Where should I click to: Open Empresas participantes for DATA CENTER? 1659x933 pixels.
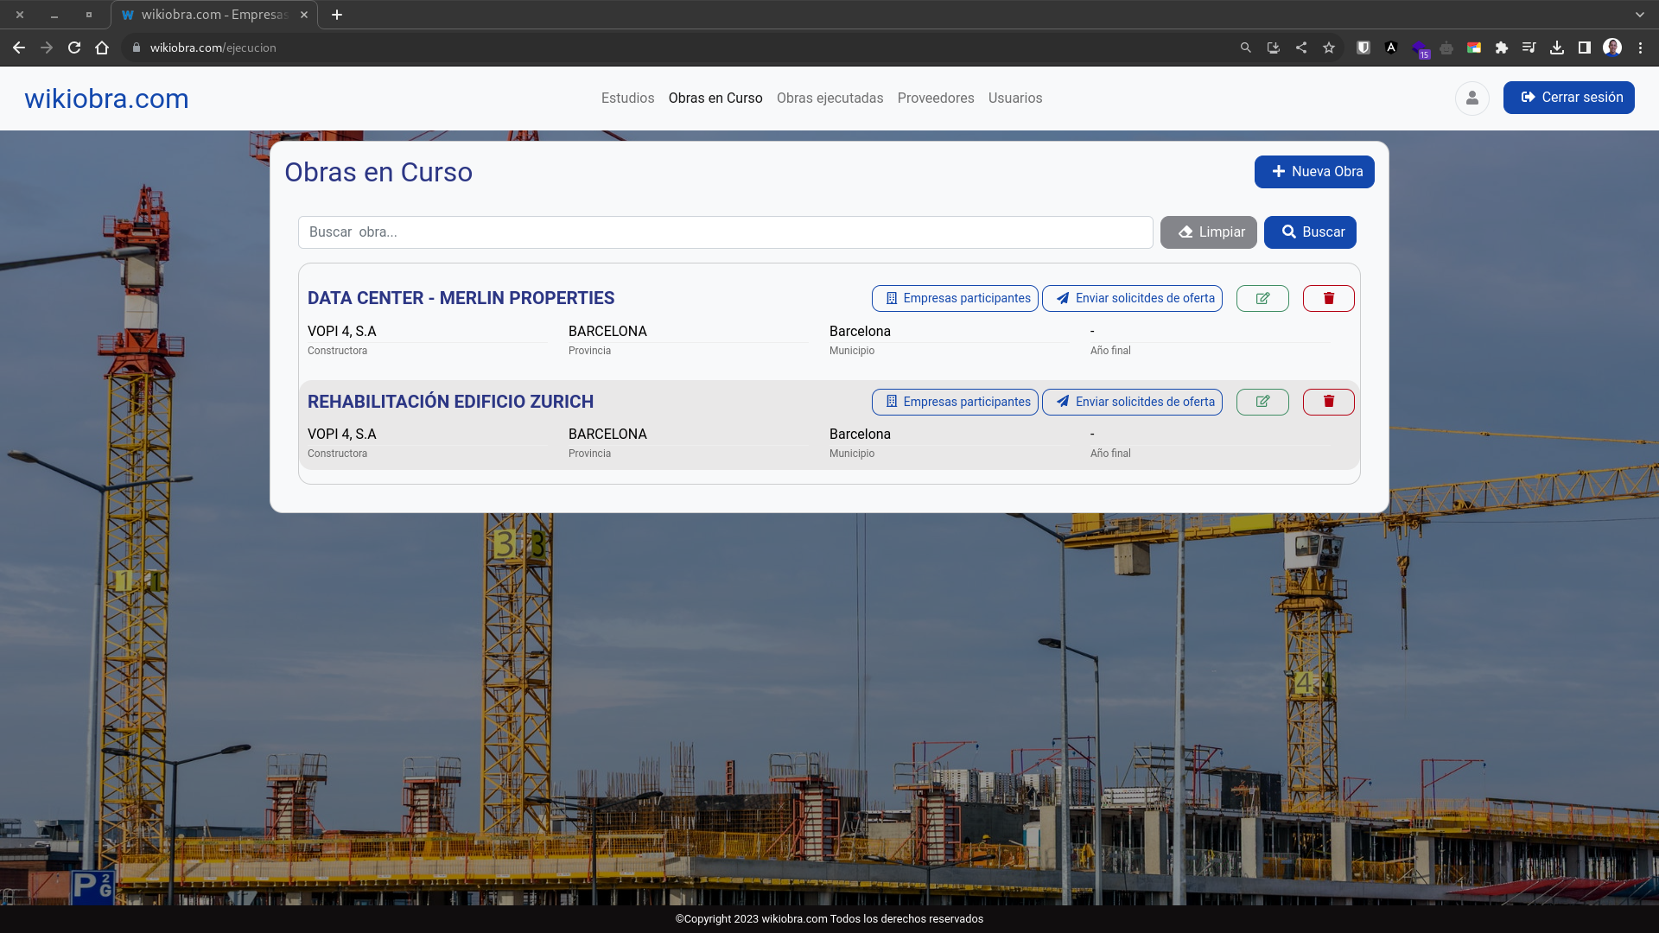click(x=955, y=298)
